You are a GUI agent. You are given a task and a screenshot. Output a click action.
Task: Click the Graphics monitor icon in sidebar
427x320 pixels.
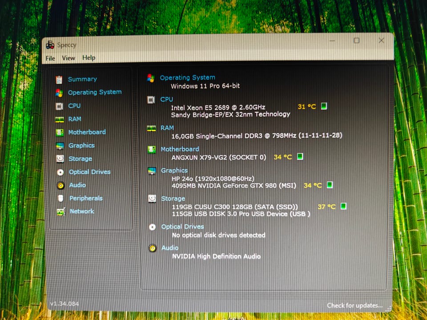(60, 146)
